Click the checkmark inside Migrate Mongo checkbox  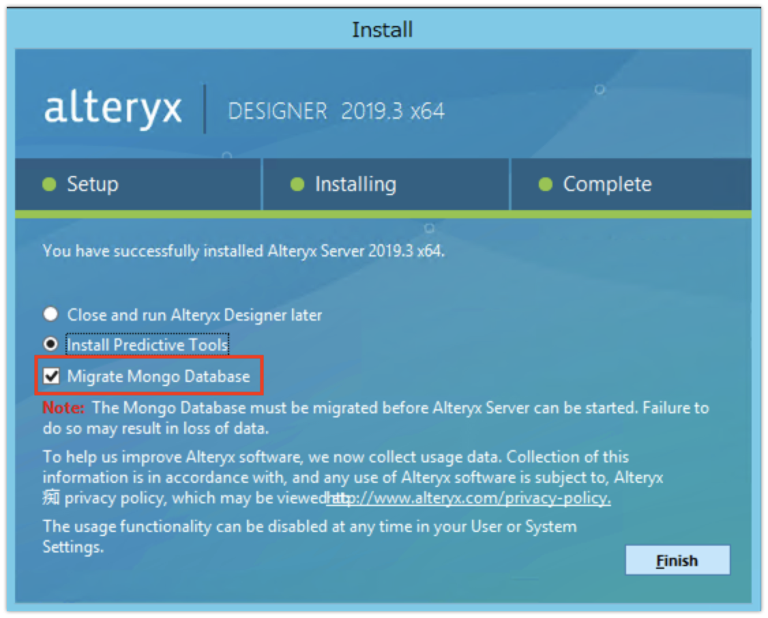click(x=50, y=375)
